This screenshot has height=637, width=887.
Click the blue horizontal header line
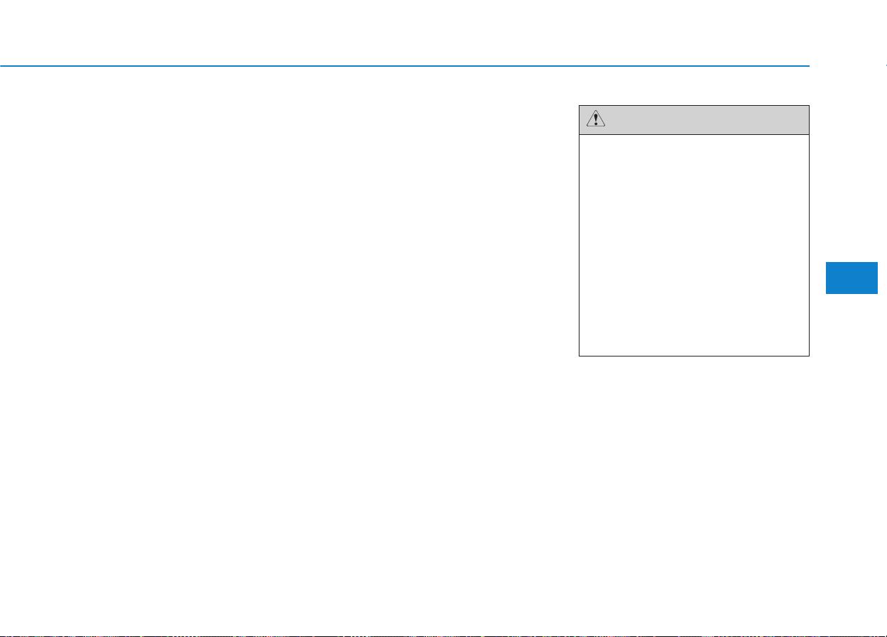[x=405, y=66]
